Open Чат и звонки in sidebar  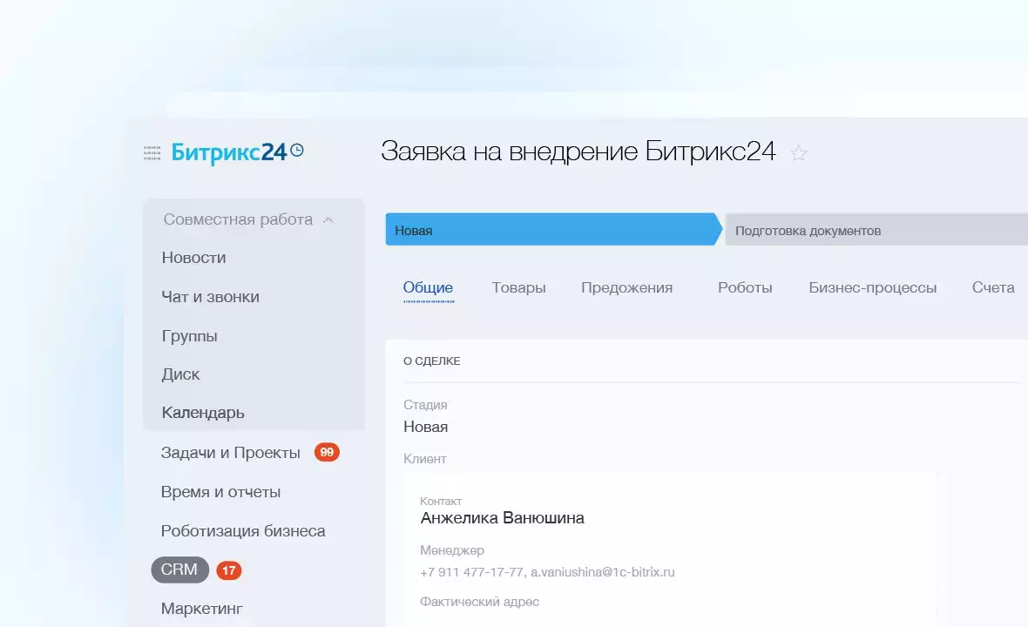(210, 297)
